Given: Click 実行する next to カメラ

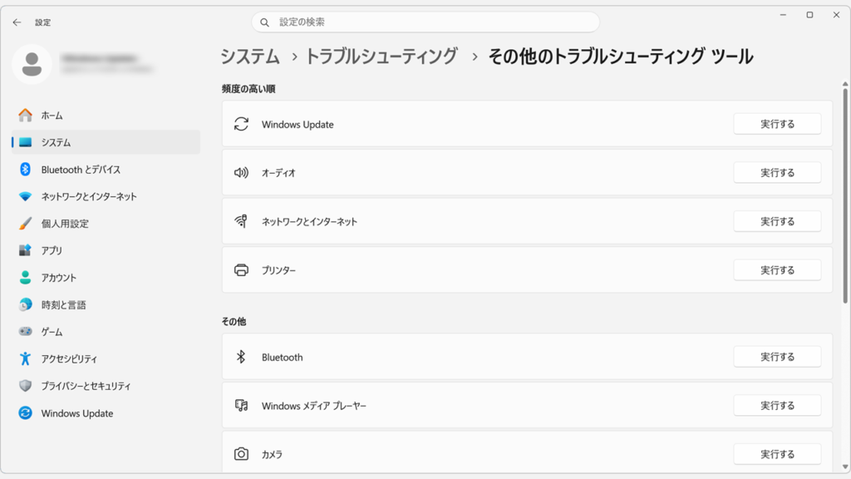Looking at the screenshot, I should click(777, 454).
